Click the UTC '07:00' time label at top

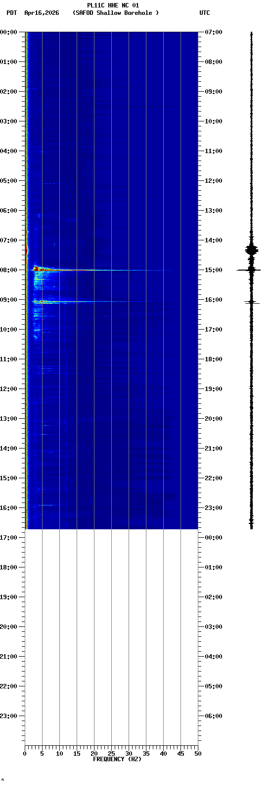[214, 32]
